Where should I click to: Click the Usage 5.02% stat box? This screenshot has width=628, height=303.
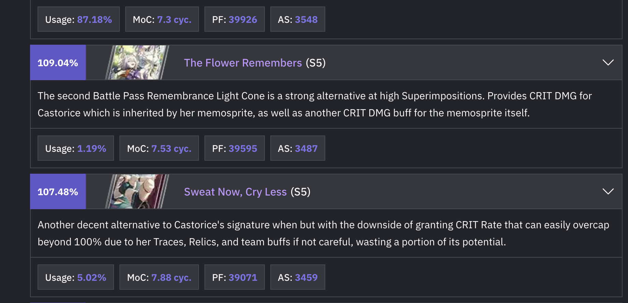click(x=75, y=277)
